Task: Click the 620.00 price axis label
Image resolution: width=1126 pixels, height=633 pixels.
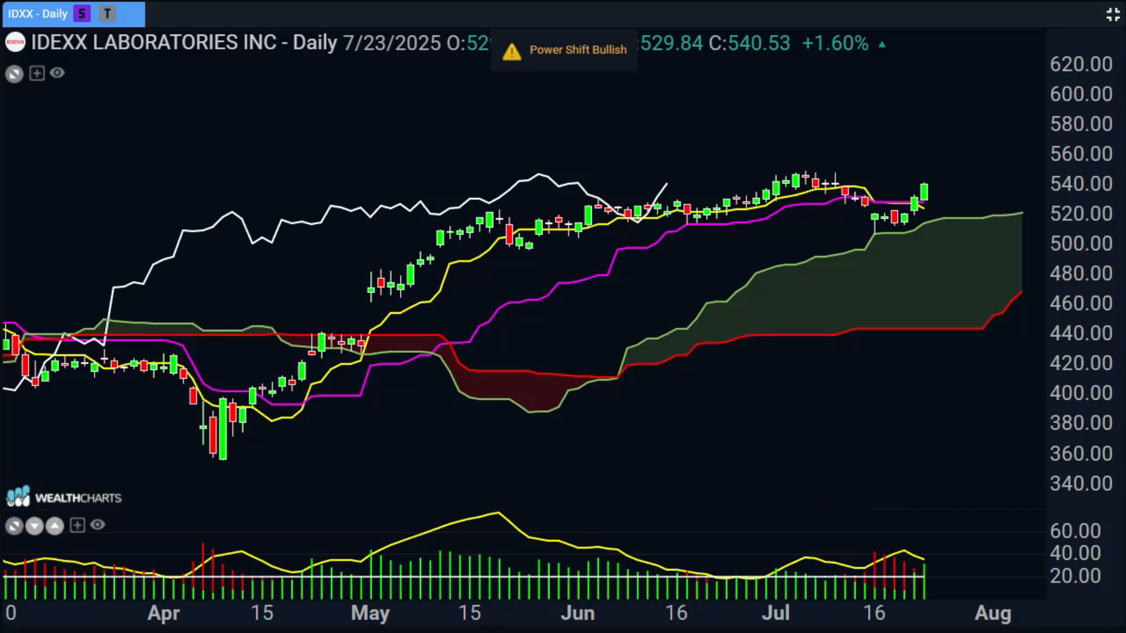Action: 1081,64
